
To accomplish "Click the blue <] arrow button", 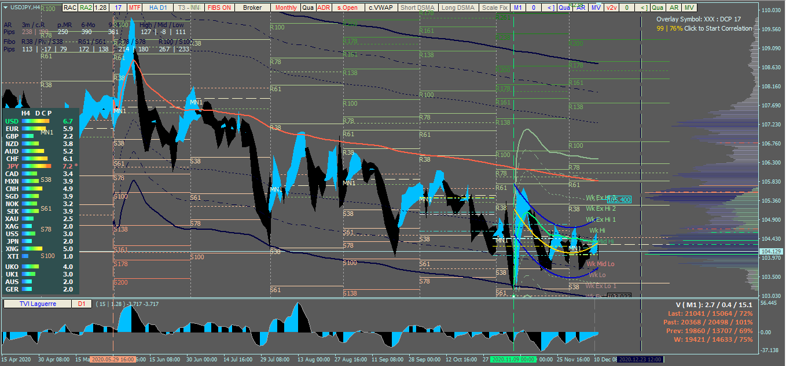I will pyautogui.click(x=549, y=8).
